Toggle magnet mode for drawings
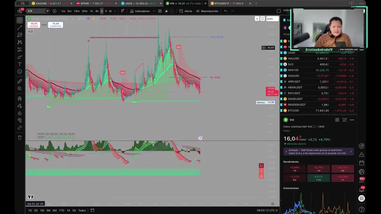This screenshot has height=214, width=381. pos(20,98)
